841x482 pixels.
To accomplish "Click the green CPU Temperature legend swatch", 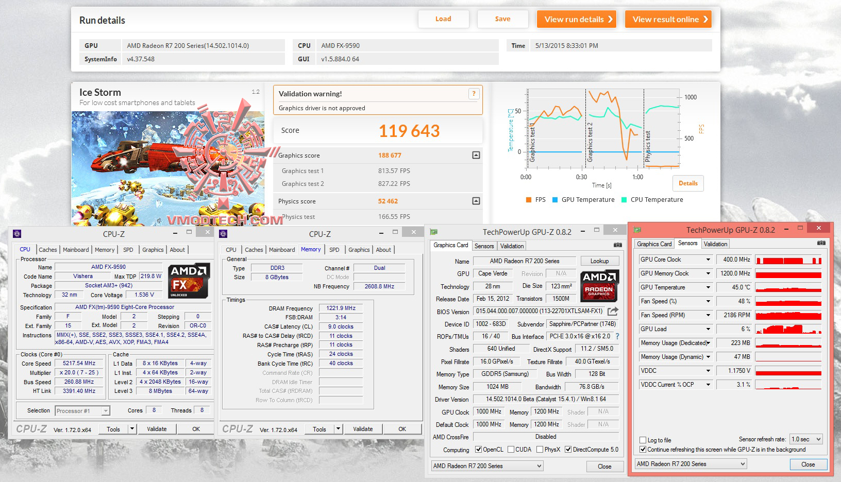I will (x=624, y=200).
